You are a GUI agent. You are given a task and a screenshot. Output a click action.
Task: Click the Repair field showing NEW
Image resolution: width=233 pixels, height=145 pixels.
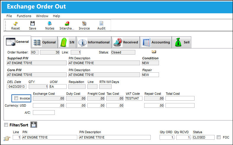click(x=150, y=75)
